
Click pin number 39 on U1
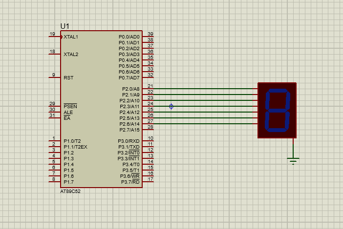pyautogui.click(x=150, y=34)
